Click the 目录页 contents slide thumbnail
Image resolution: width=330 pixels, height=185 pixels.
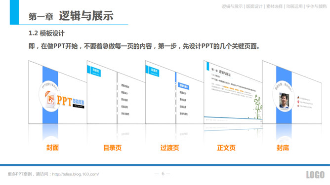click(x=116, y=93)
